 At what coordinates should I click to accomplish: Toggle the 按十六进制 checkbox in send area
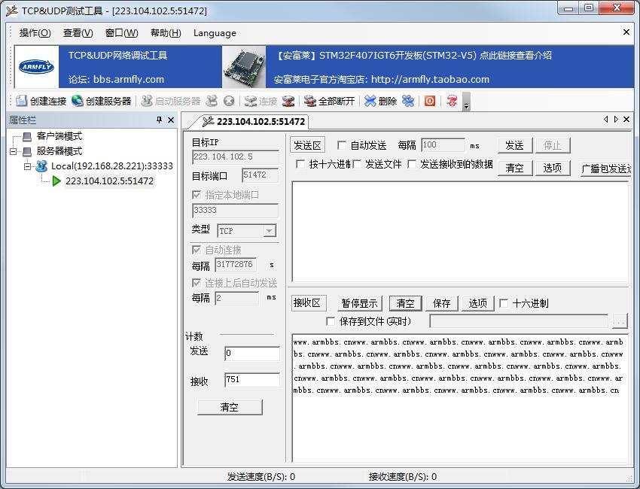click(x=300, y=164)
